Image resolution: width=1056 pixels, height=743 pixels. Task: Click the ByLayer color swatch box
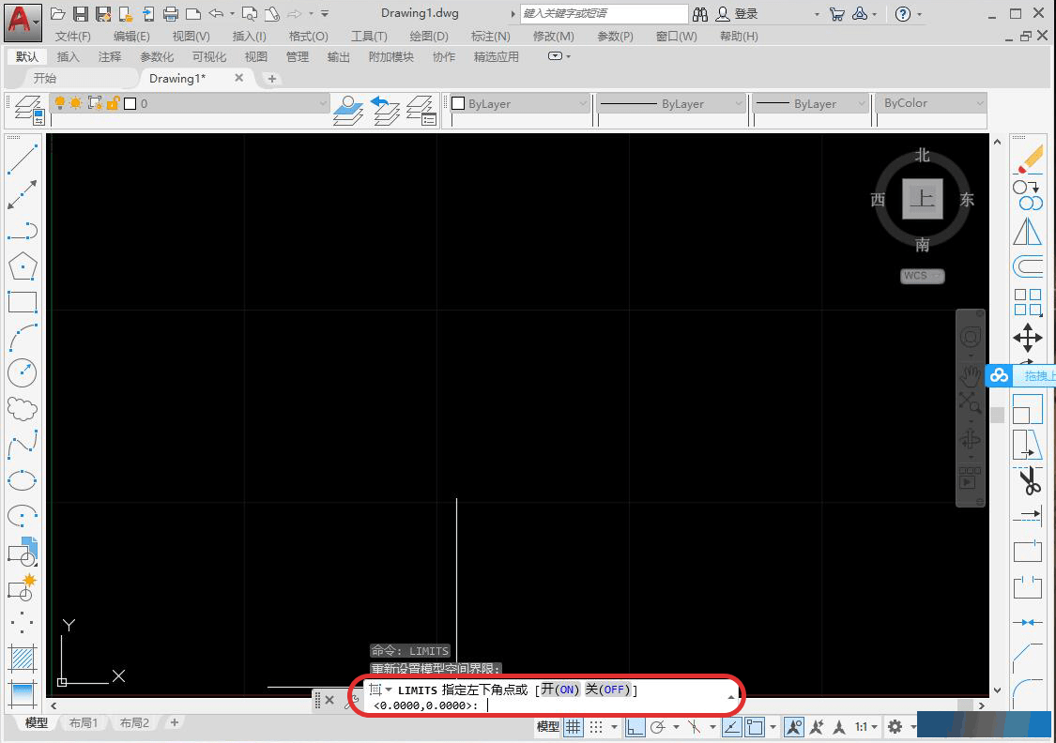tap(458, 103)
